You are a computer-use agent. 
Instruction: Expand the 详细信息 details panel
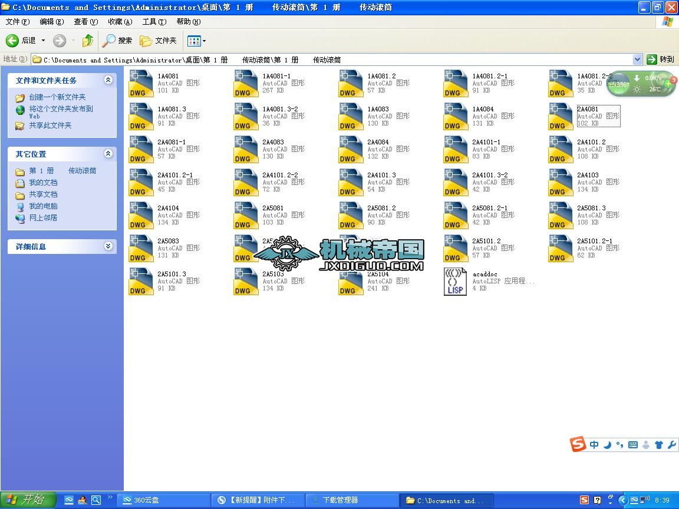click(x=108, y=246)
